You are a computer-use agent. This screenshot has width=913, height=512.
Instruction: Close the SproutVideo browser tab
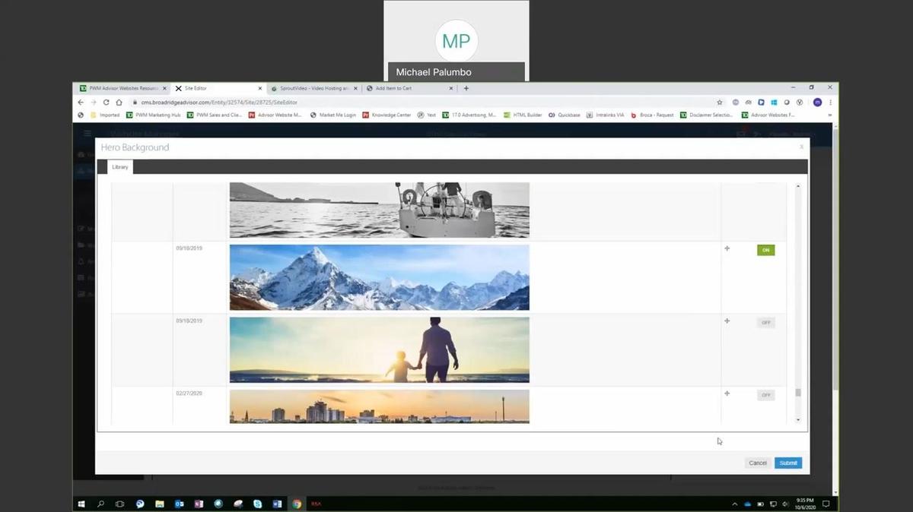355,88
